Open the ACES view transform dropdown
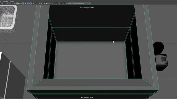177x99 pixels. (x=79, y=4)
